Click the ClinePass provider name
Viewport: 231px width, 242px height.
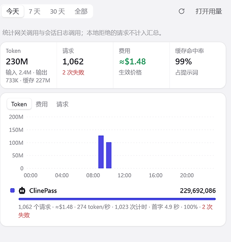tap(43, 191)
